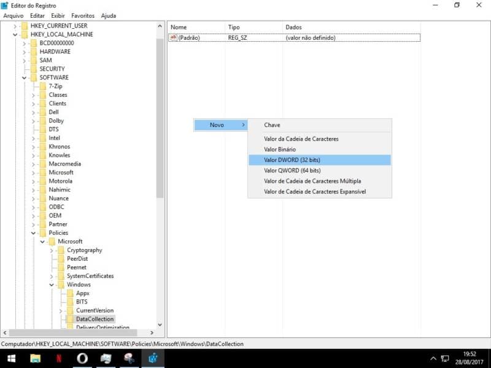The width and height of the screenshot is (491, 368).
Task: Select the HARDWARE key
Action: pos(55,52)
